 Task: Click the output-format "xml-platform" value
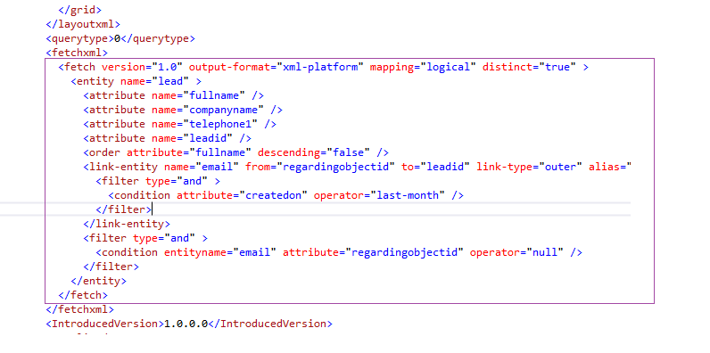coord(320,68)
